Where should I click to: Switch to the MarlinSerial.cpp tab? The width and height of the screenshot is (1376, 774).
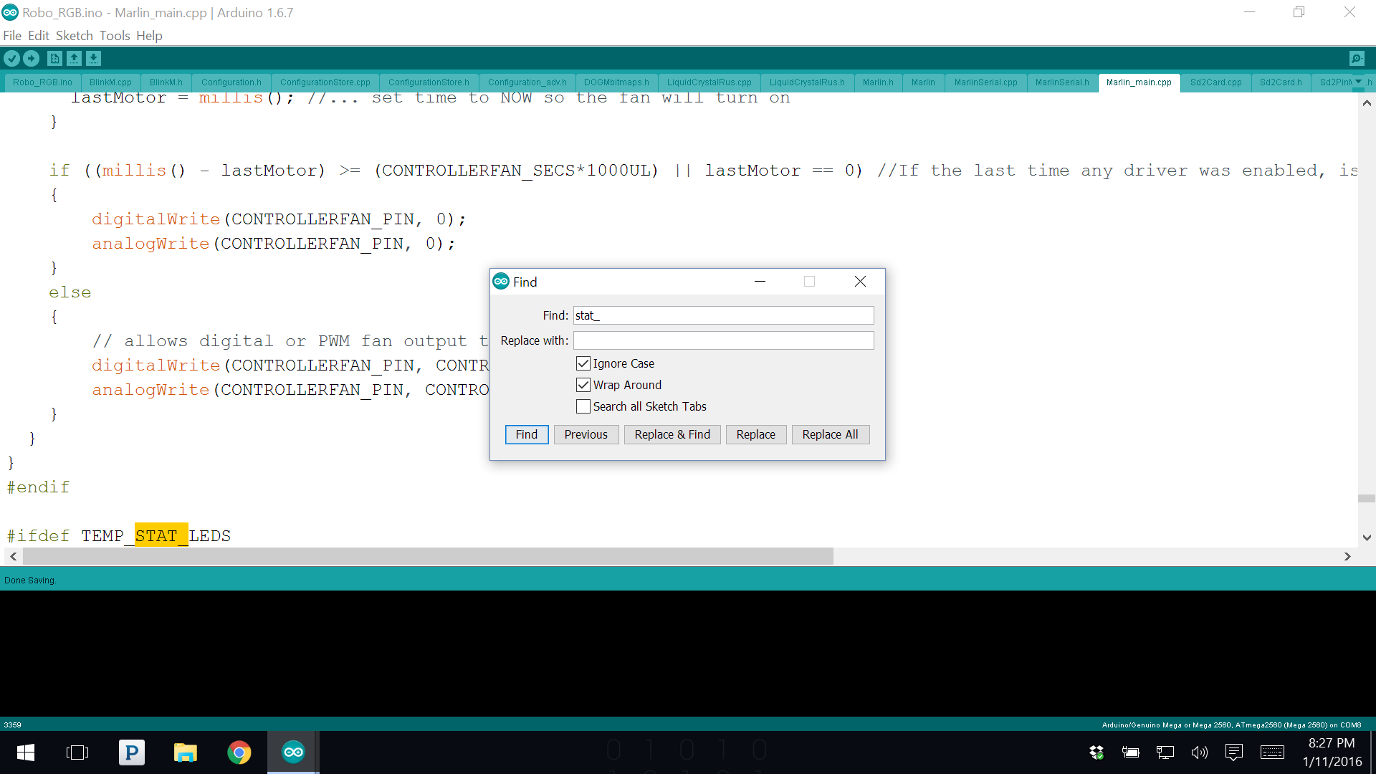986,82
